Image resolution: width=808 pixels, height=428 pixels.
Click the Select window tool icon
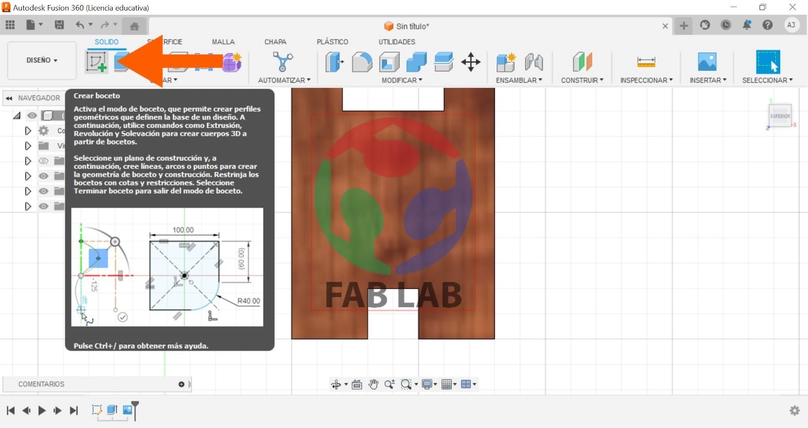coord(768,62)
